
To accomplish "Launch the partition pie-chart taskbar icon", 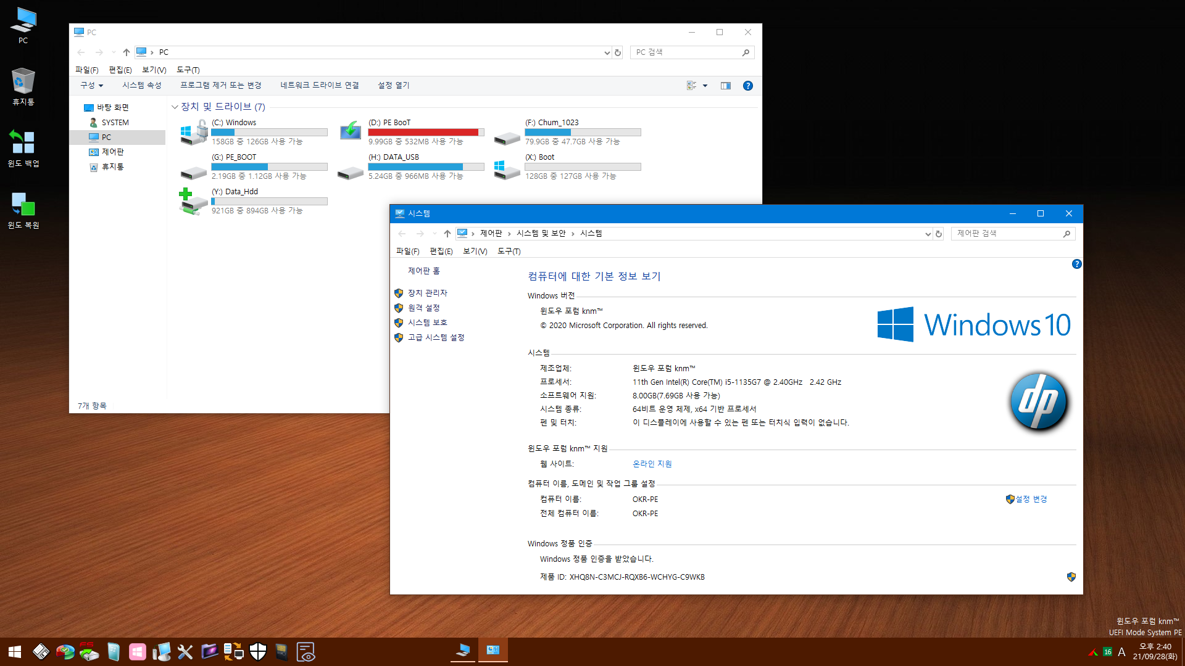I will [x=65, y=652].
